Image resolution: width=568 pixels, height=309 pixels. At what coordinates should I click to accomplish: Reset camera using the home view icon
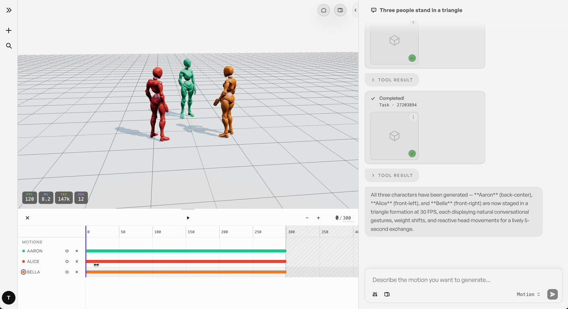coord(324,10)
